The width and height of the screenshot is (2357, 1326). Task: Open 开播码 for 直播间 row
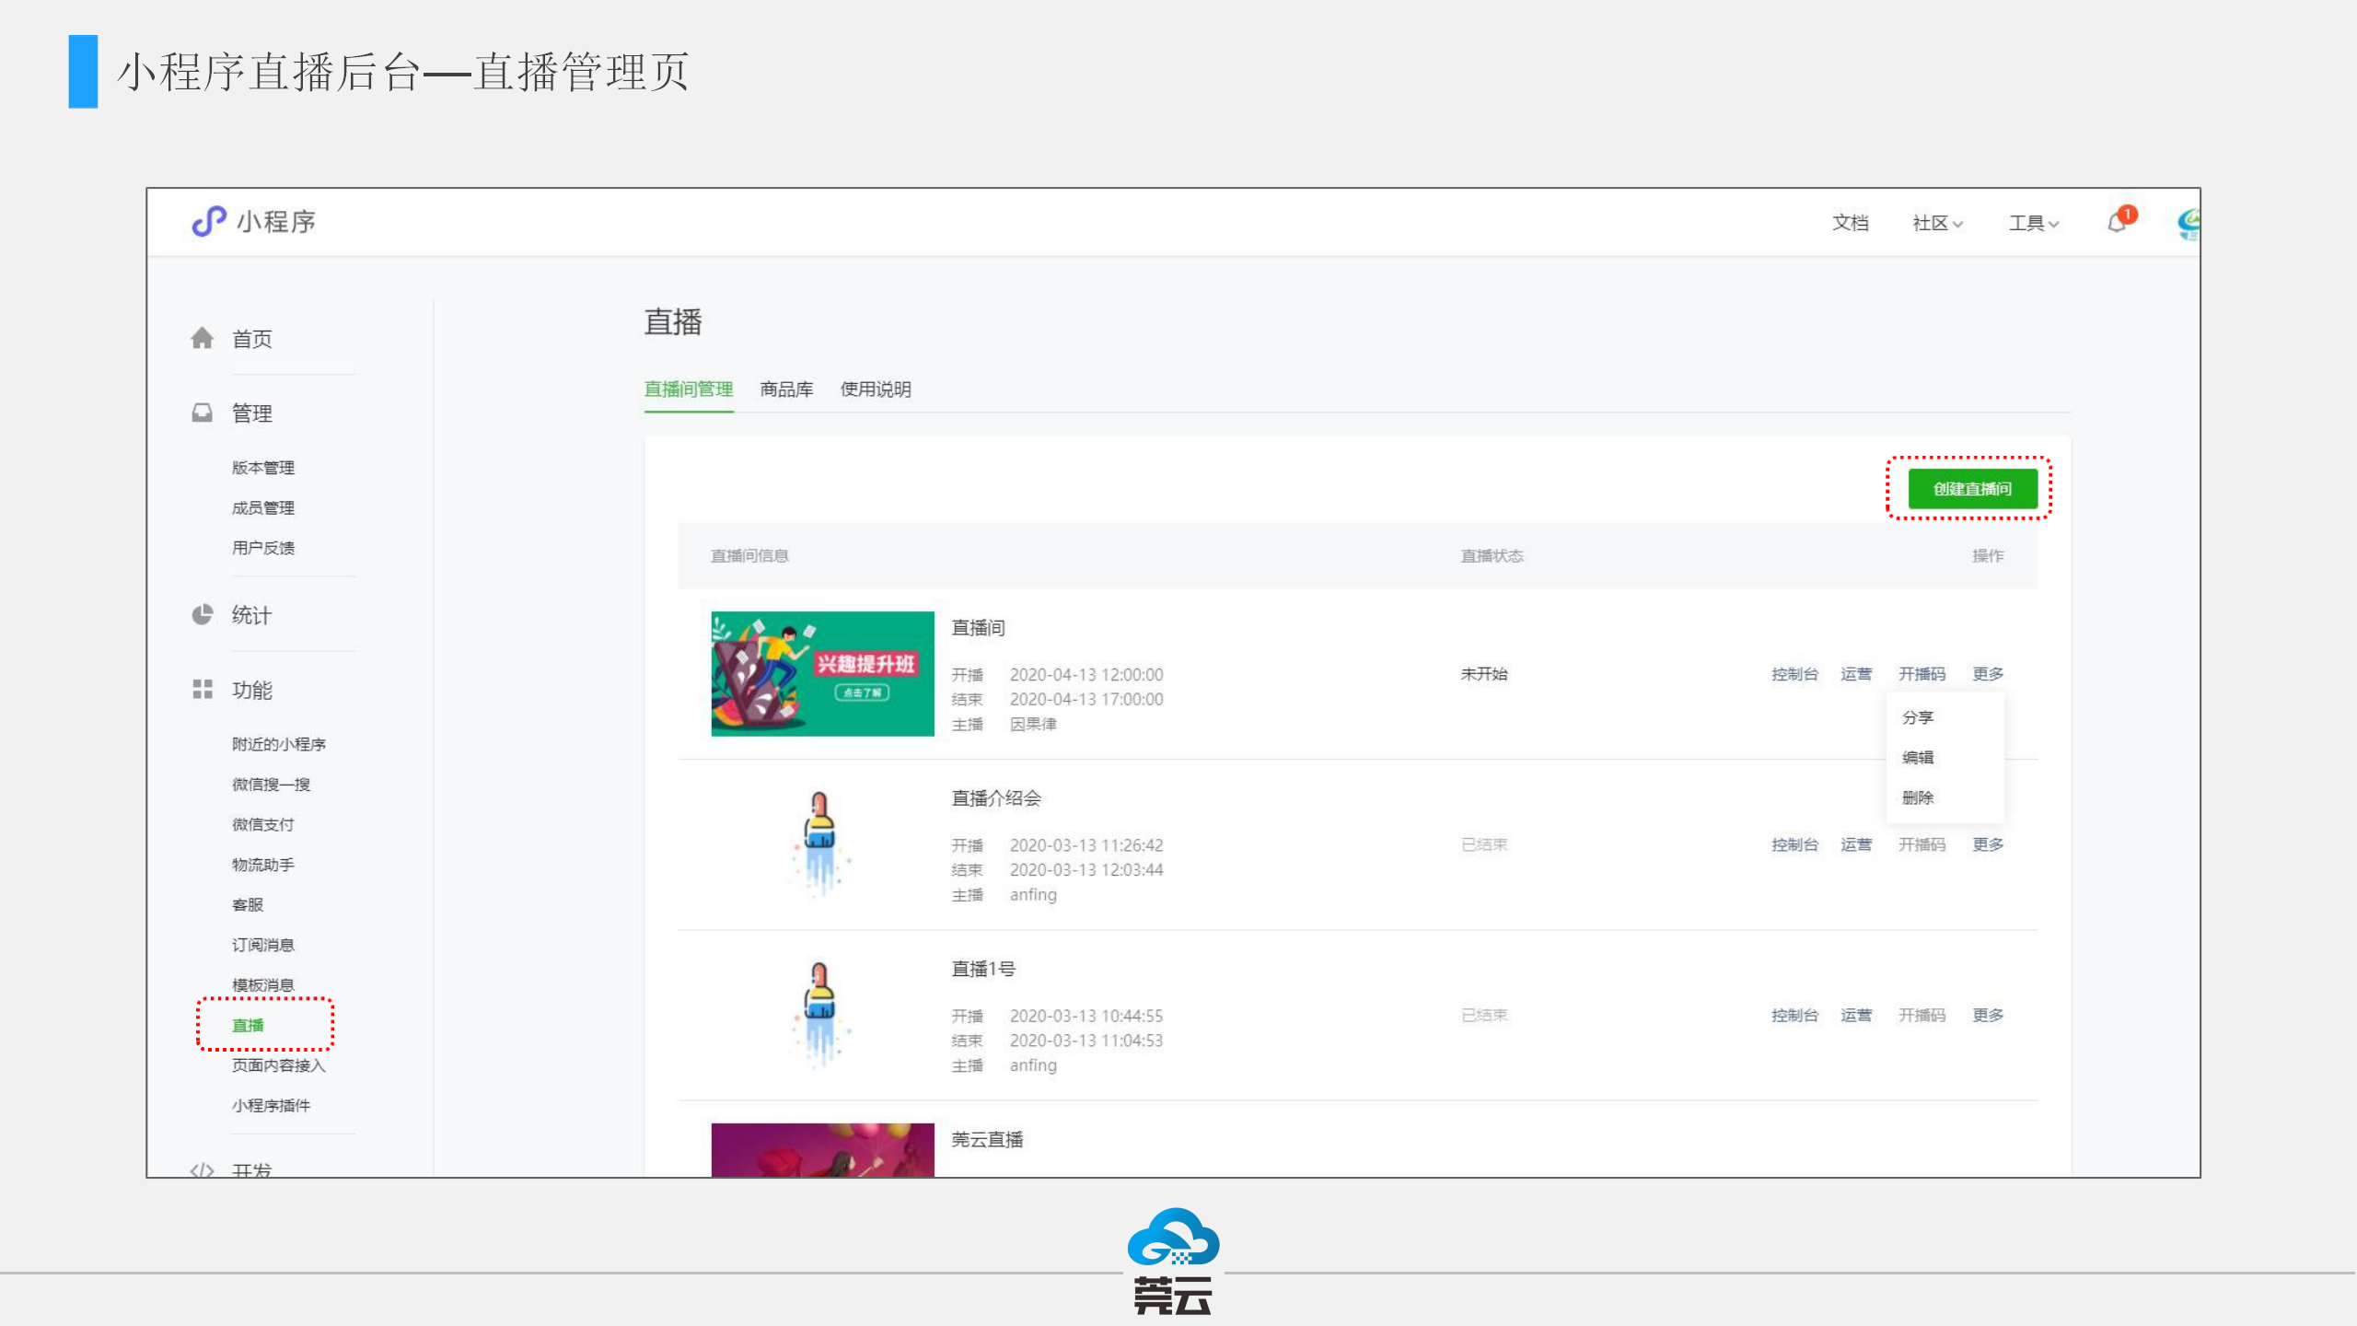(x=1922, y=674)
